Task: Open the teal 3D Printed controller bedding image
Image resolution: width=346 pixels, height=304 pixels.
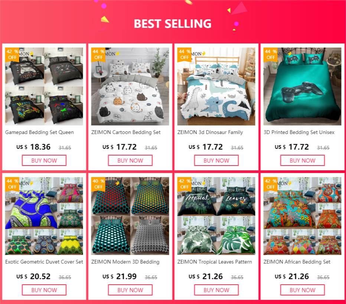Action: (x=302, y=86)
